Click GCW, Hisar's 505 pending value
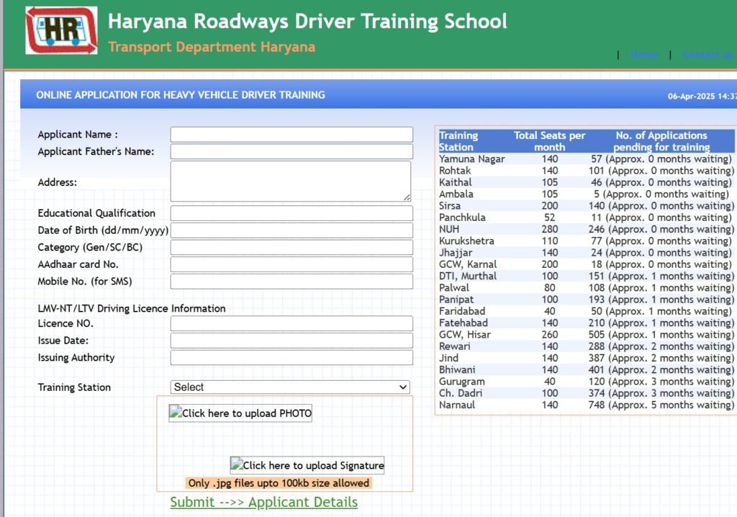Image resolution: width=737 pixels, height=517 pixels. (597, 335)
